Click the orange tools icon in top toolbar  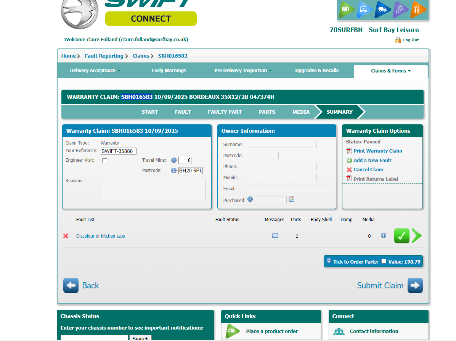click(417, 9)
